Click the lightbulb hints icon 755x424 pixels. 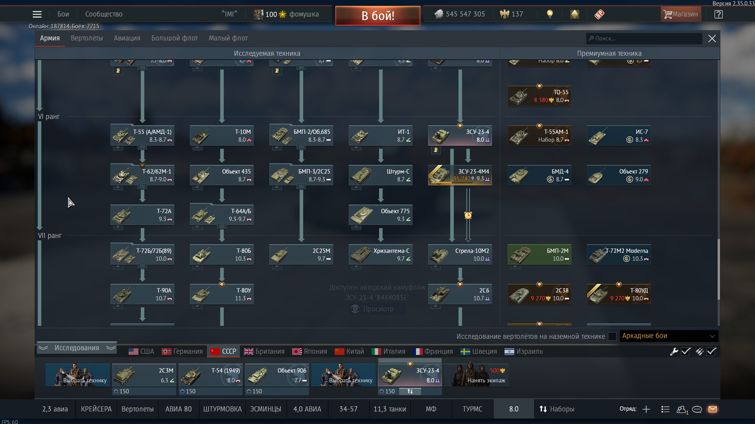coord(550,14)
